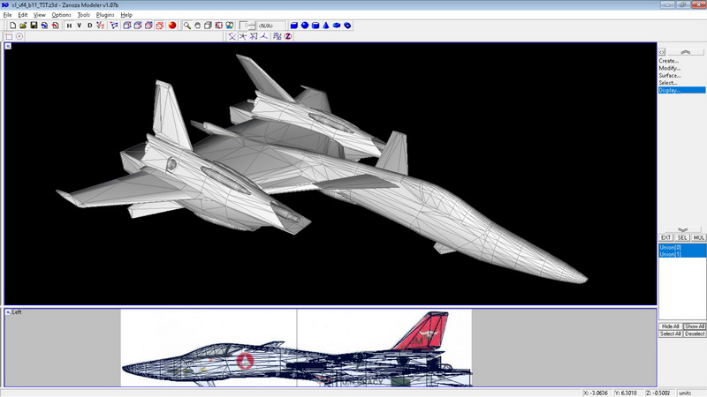The width and height of the screenshot is (707, 397).
Task: Select the vertices level icon
Action: click(114, 26)
